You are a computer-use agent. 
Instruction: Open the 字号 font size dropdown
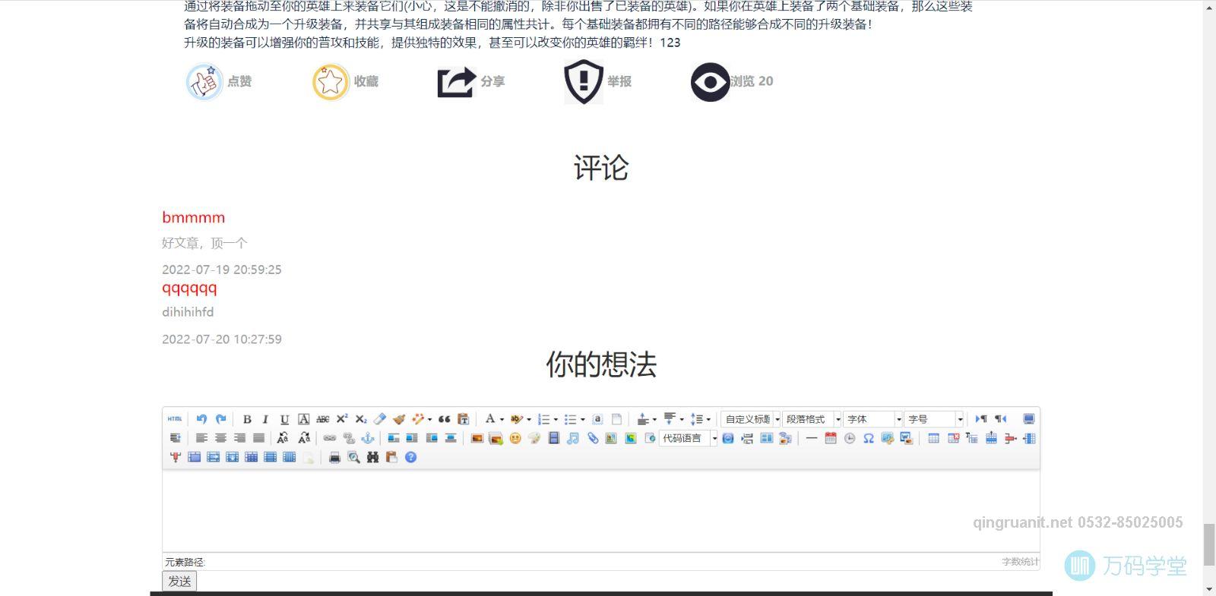(935, 419)
